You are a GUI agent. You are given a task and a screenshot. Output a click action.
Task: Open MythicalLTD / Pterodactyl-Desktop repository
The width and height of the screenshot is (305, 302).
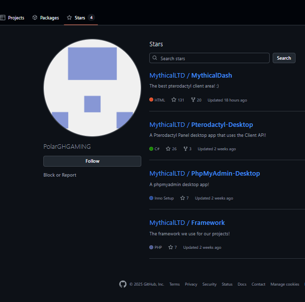coord(201,125)
